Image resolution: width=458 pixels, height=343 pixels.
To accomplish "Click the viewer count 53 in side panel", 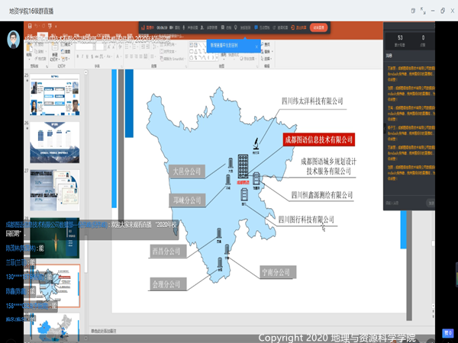I will point(400,37).
